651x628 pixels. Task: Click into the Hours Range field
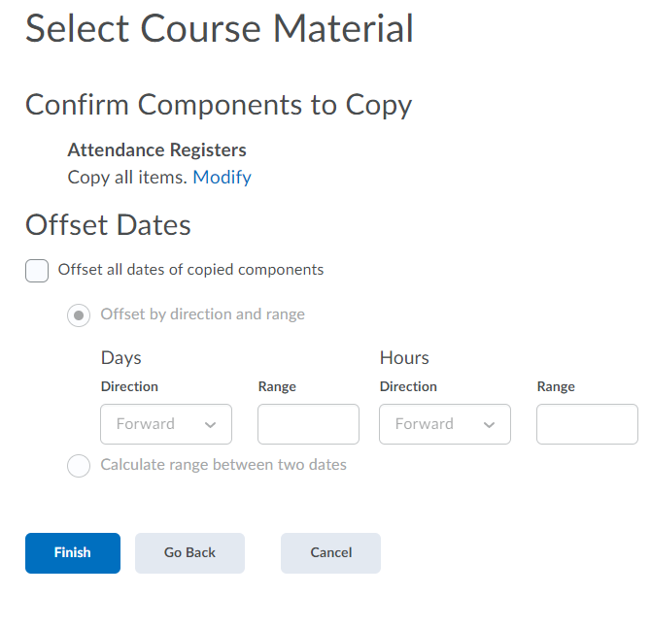pos(587,424)
